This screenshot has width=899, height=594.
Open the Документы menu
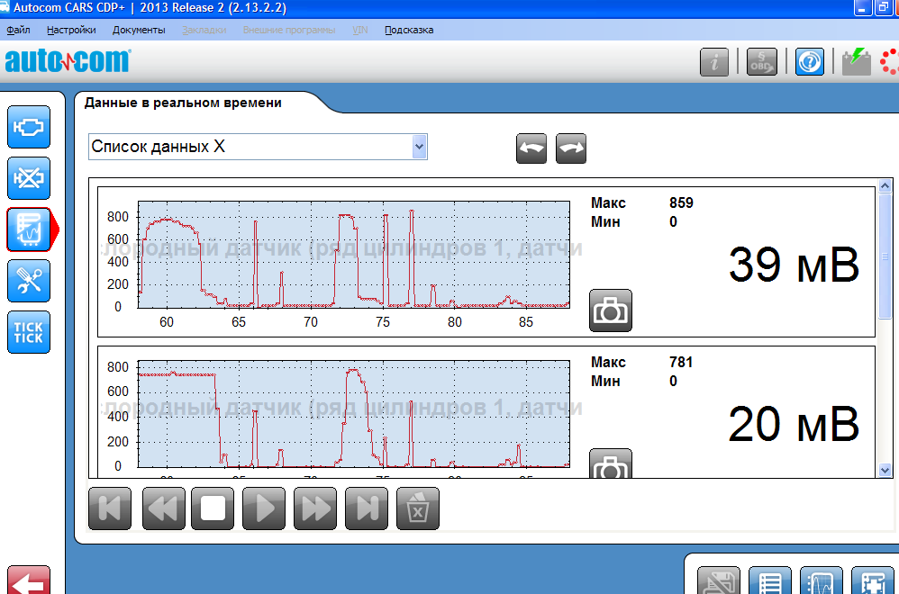(139, 30)
